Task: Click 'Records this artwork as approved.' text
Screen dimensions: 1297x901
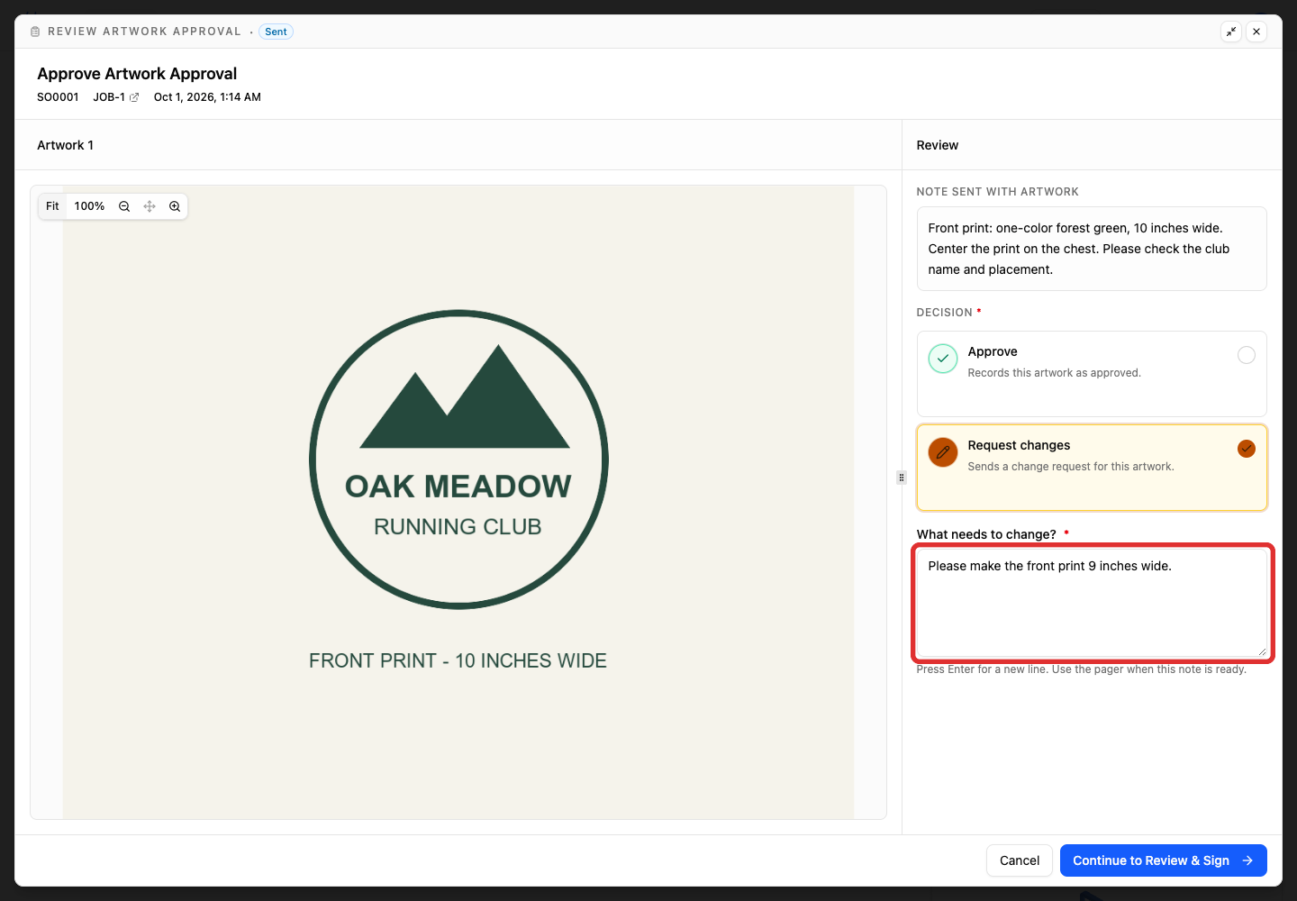Action: pyautogui.click(x=1054, y=373)
